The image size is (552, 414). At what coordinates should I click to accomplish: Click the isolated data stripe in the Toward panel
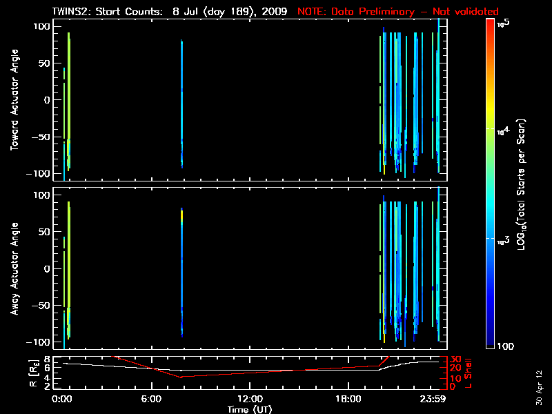[182, 103]
